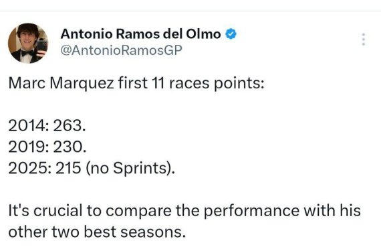Open the @AntonioRamosGP handle link
Screen dimensions: 381x247
(121, 50)
